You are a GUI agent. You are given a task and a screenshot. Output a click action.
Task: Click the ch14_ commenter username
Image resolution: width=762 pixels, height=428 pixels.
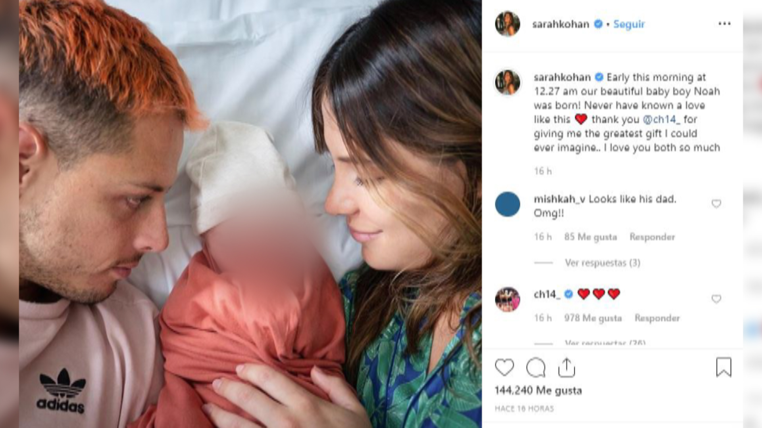point(547,294)
